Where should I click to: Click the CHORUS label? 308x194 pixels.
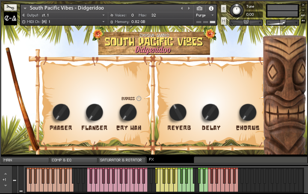coord(248,128)
